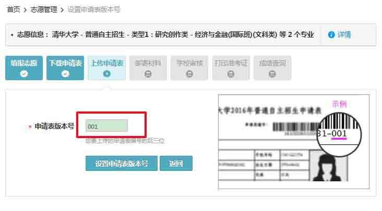This screenshot has height=211, width=382.
Task: Open 志愿管理 from the breadcrumb
Action: pos(44,9)
